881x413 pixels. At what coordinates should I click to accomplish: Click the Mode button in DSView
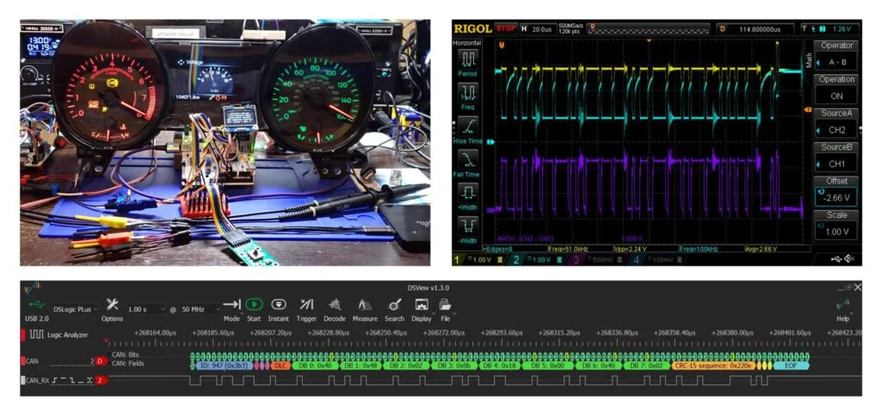[x=231, y=305]
